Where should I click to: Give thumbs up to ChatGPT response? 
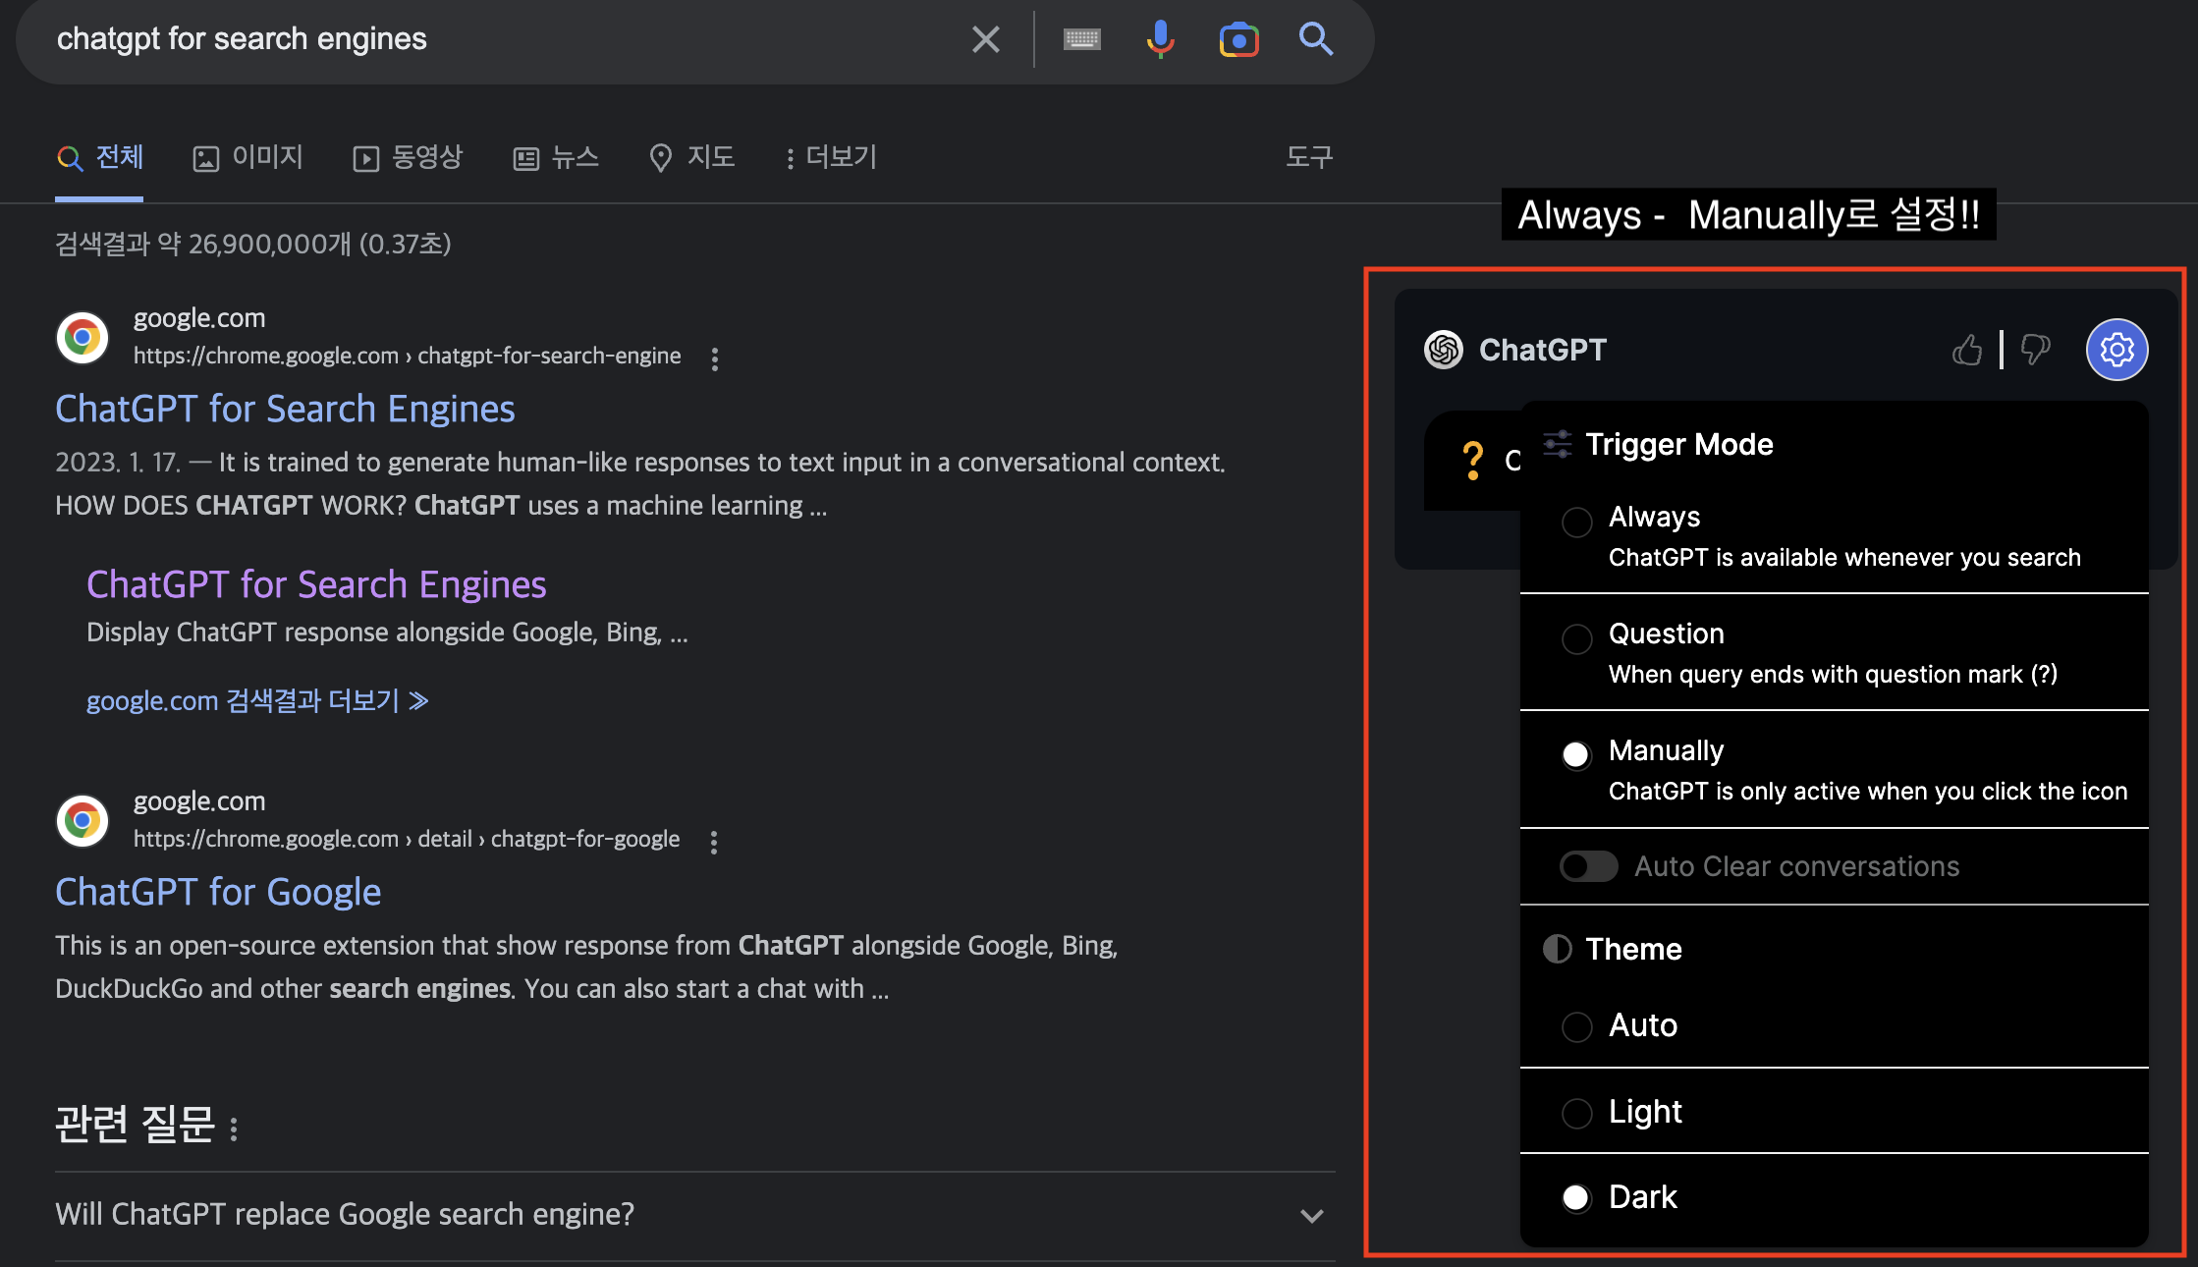(x=1967, y=350)
